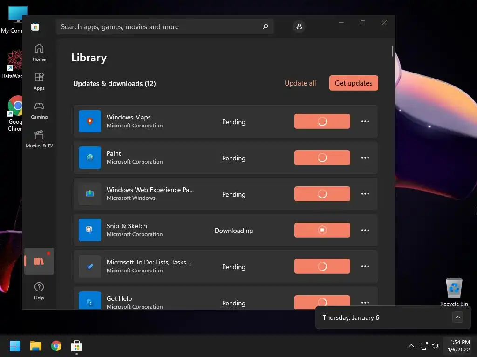The image size is (477, 357).
Task: Click the Paint app icon
Action: [x=90, y=158]
